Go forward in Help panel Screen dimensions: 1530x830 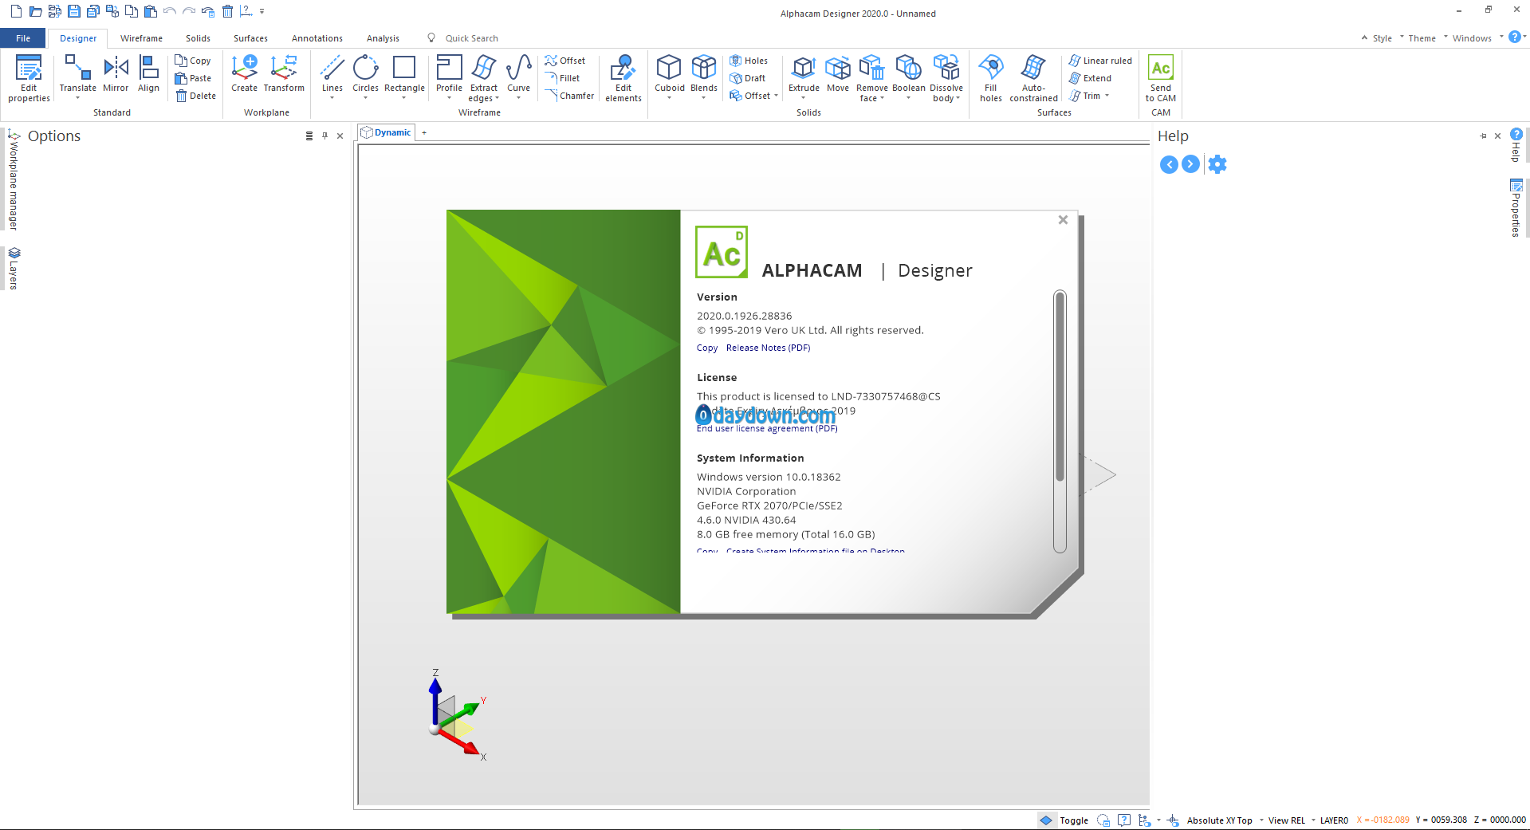1190,164
